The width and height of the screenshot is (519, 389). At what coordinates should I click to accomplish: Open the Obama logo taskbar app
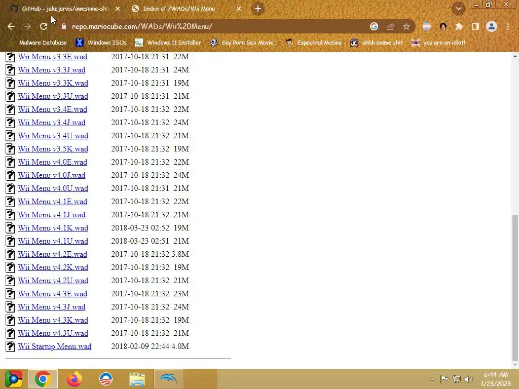point(106,379)
